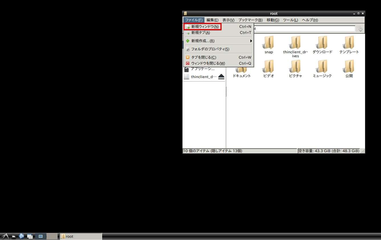Select the ドキュメント folder label
Viewport: 381px width, 240px height.
tap(242, 76)
